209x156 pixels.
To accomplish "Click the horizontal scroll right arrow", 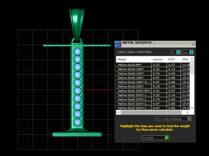I will point(188,112).
